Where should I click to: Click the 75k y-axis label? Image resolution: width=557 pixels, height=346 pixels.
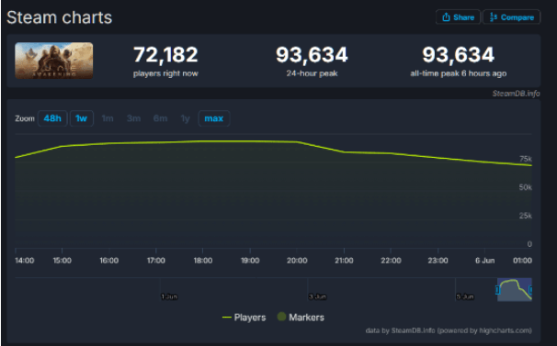[x=526, y=159]
